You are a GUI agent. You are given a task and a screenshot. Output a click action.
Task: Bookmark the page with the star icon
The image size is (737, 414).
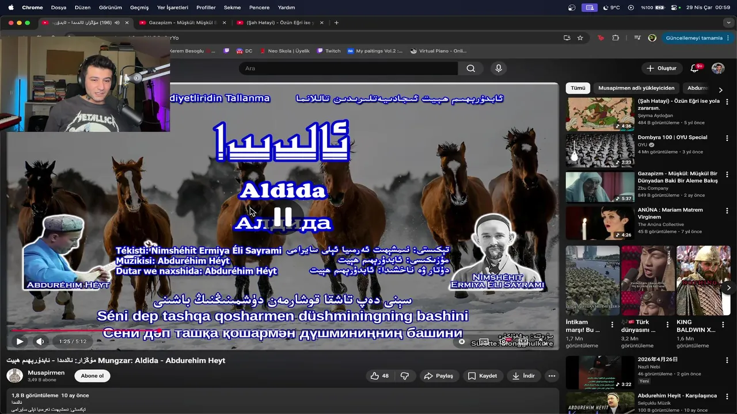(x=580, y=38)
